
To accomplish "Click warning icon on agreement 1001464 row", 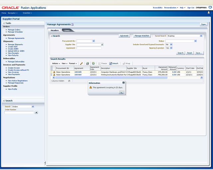I will pos(54,75).
